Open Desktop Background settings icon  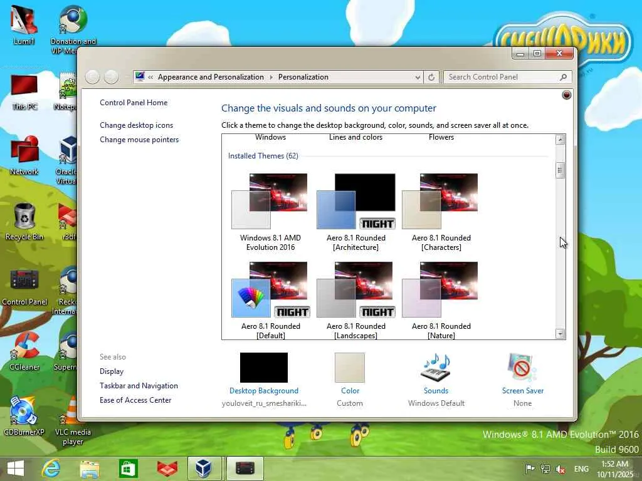[264, 367]
